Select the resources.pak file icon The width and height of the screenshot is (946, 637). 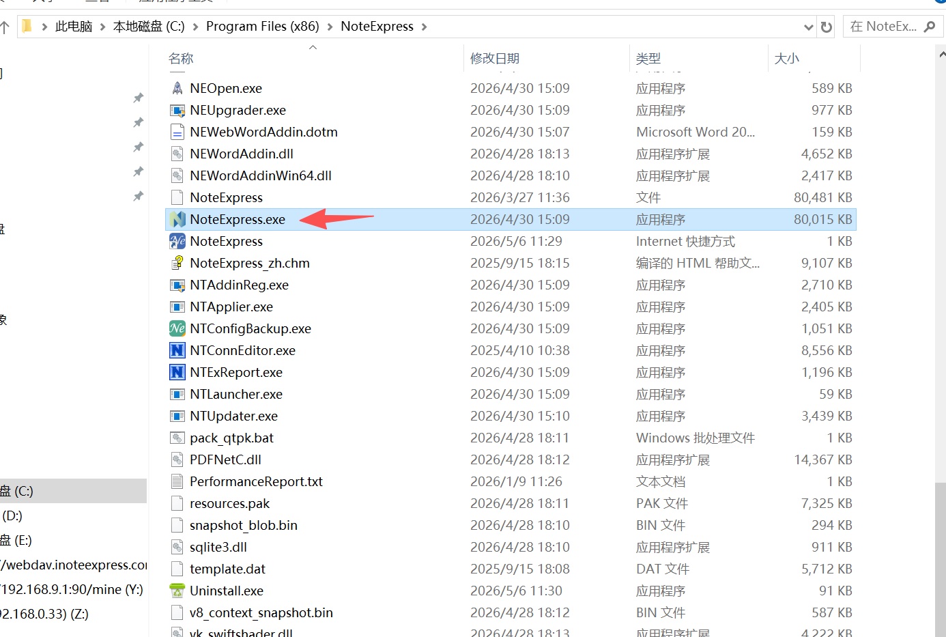tap(177, 503)
